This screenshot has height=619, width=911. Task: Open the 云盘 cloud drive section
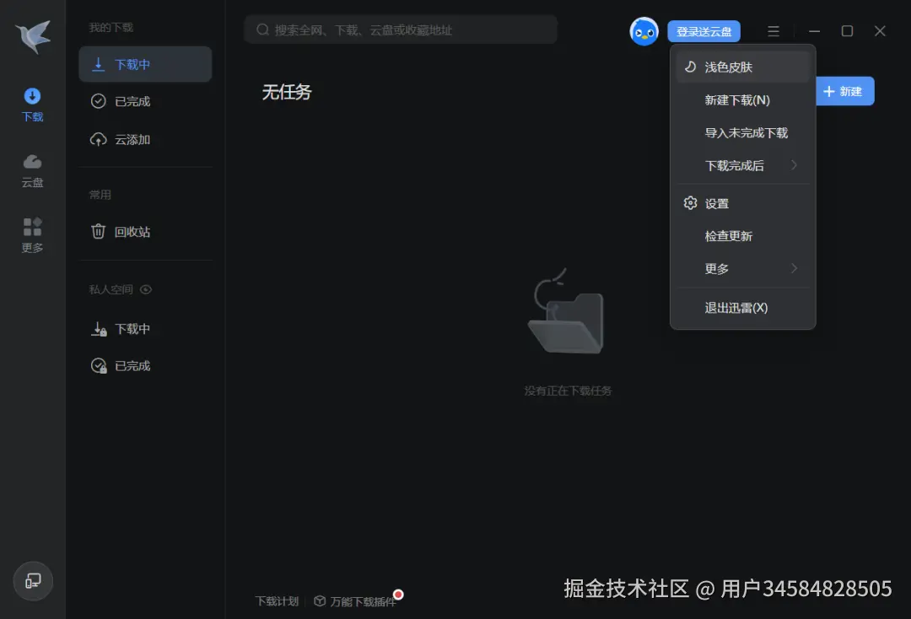point(33,170)
